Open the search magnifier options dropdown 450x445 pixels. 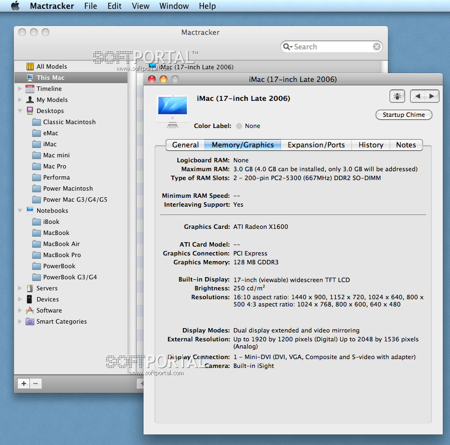coord(287,47)
